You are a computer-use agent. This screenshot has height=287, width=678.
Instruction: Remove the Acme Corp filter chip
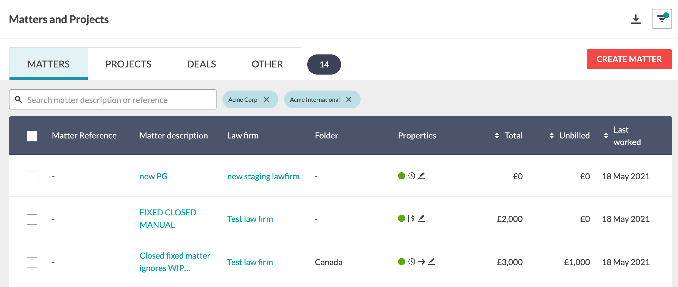pos(266,99)
